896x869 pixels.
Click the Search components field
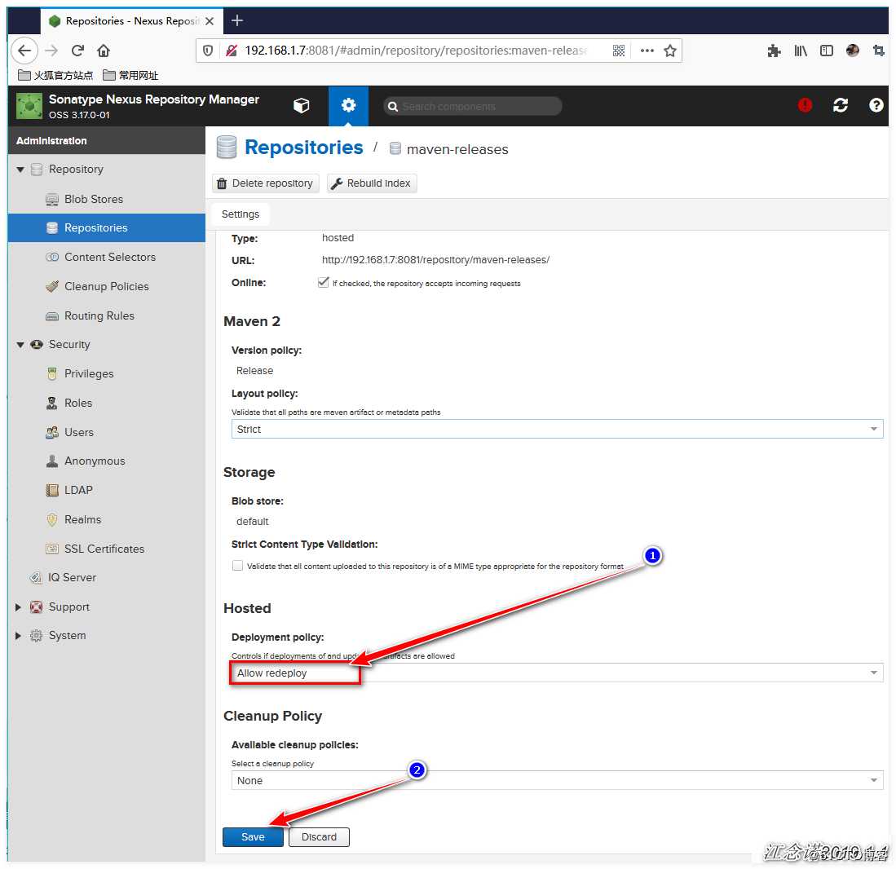click(473, 106)
